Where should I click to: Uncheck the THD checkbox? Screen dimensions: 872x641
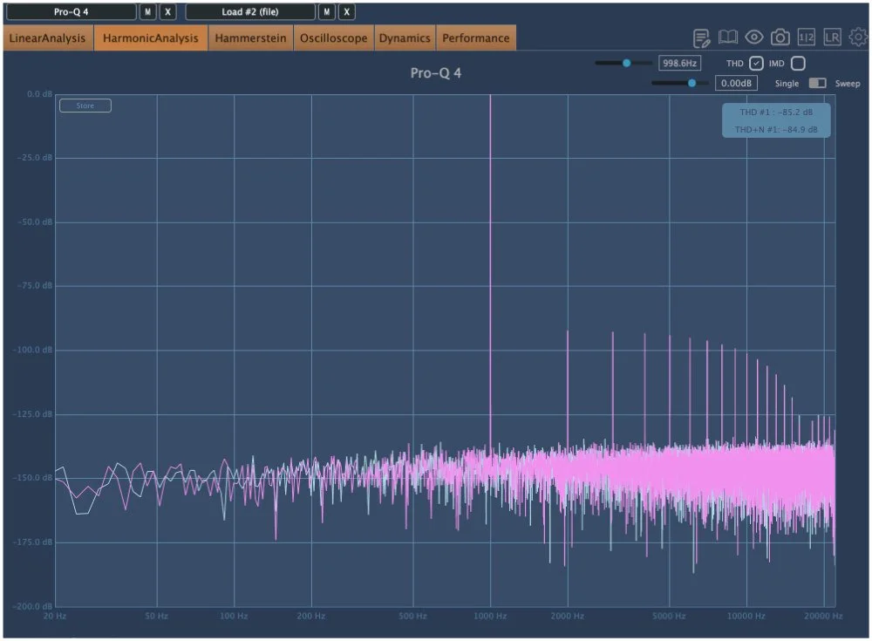tap(756, 64)
